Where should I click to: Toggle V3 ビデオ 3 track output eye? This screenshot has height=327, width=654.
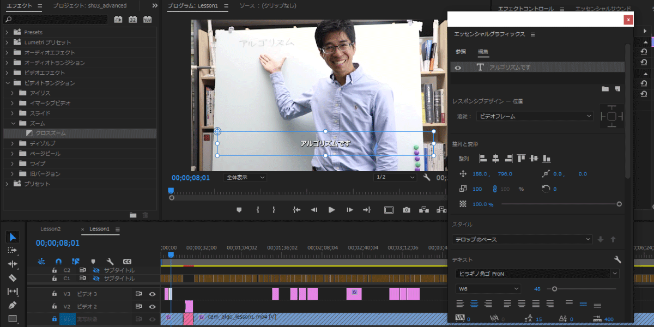click(x=152, y=294)
